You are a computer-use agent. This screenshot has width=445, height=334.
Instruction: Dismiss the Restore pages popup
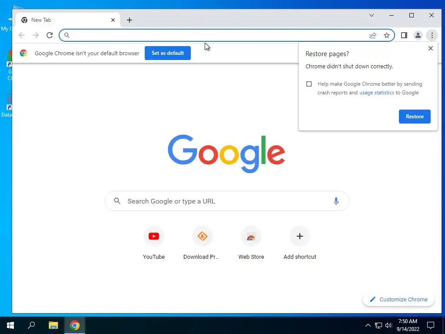tap(431, 48)
